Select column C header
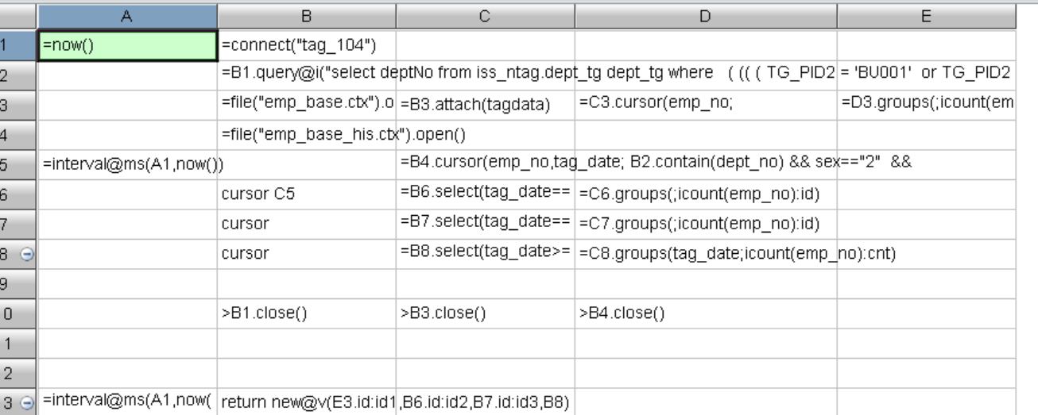The height and width of the screenshot is (415, 1038). (485, 15)
